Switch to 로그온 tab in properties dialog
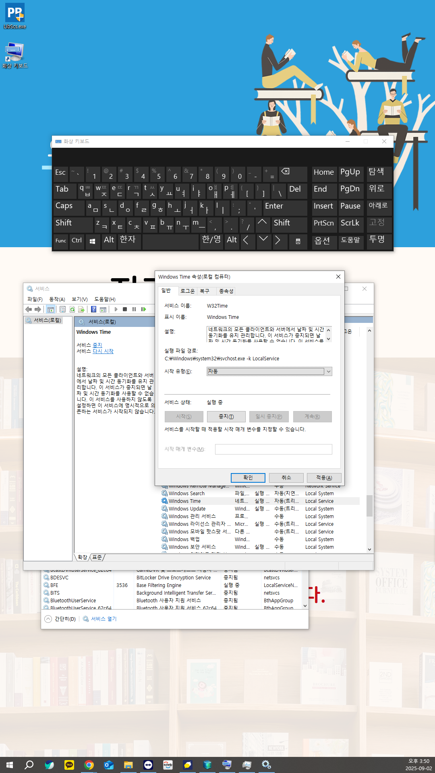The width and height of the screenshot is (435, 773). (187, 291)
